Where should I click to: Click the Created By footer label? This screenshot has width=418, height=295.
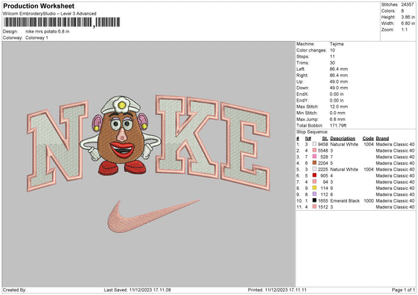coord(15,290)
